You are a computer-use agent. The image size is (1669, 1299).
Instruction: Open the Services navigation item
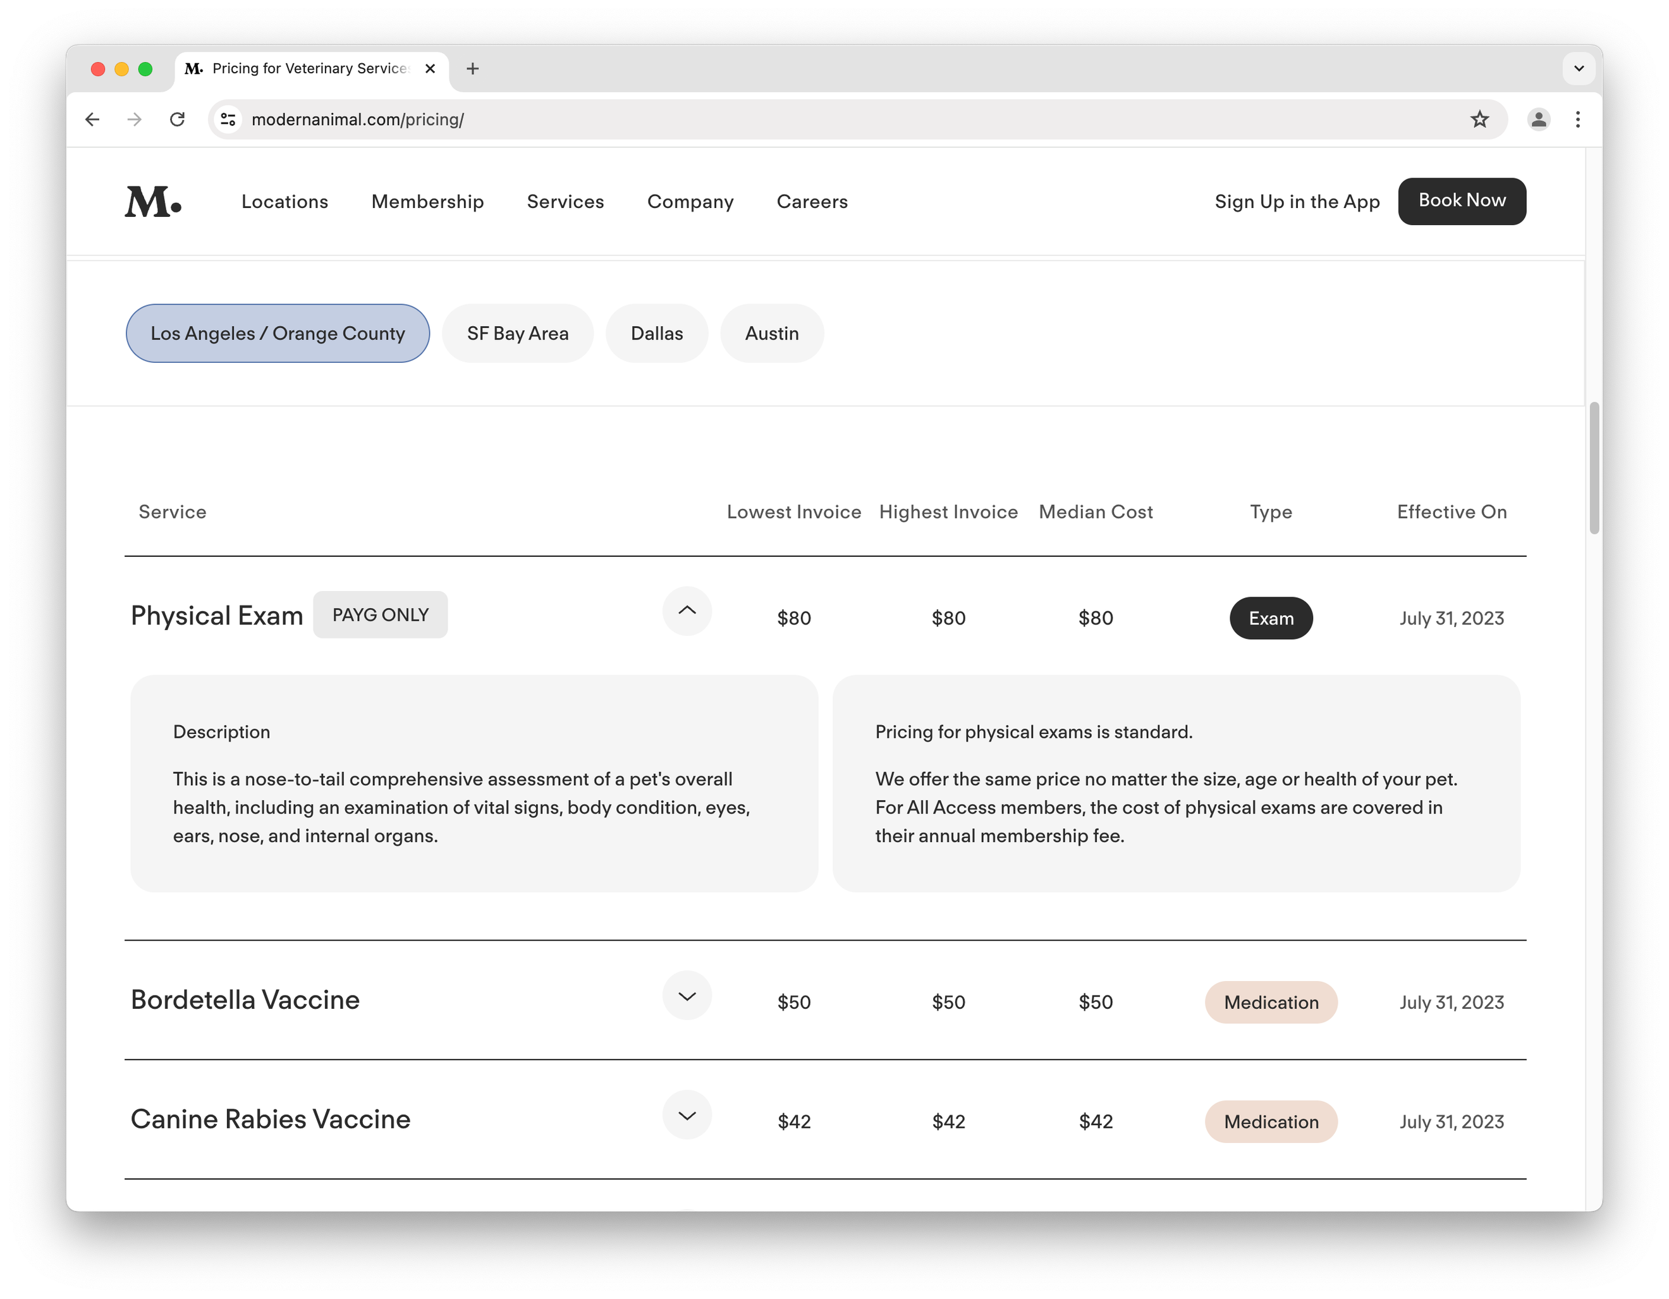click(565, 202)
